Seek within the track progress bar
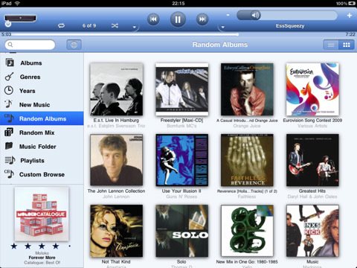This screenshot has height=268, width=357. pyautogui.click(x=178, y=34)
